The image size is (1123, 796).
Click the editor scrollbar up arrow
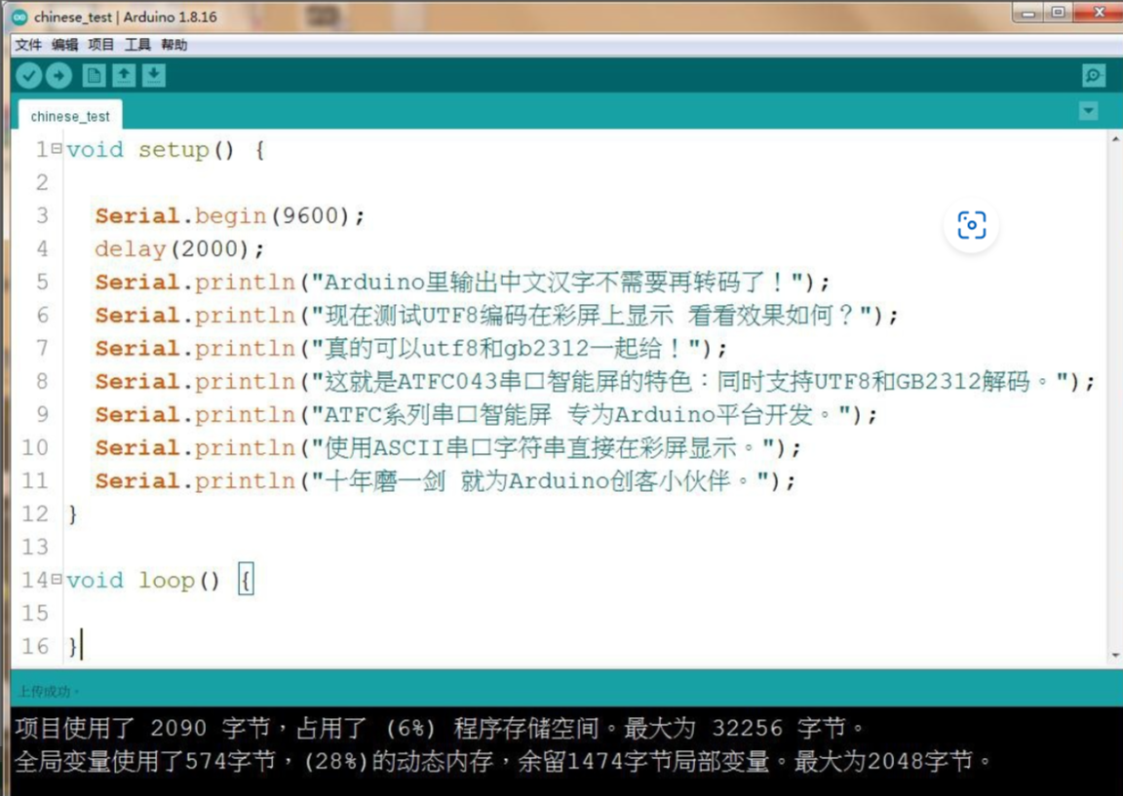1115,140
